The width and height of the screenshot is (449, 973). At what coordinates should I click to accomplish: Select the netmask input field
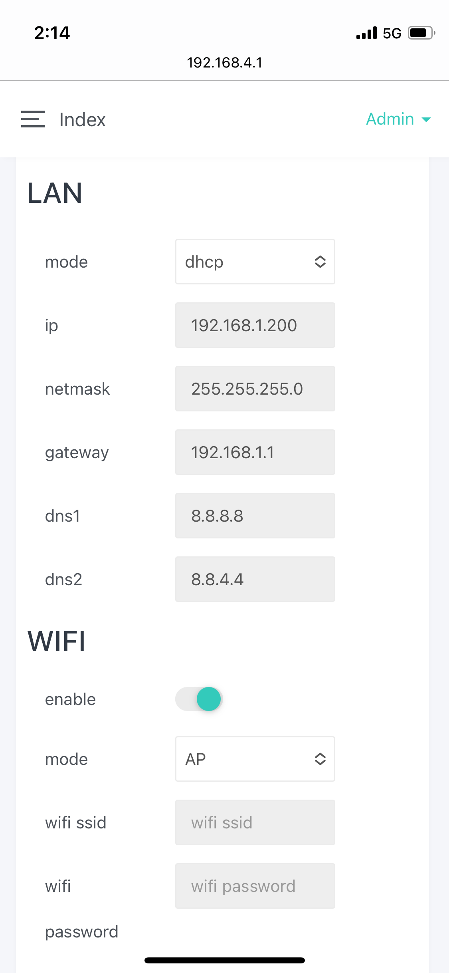point(255,389)
